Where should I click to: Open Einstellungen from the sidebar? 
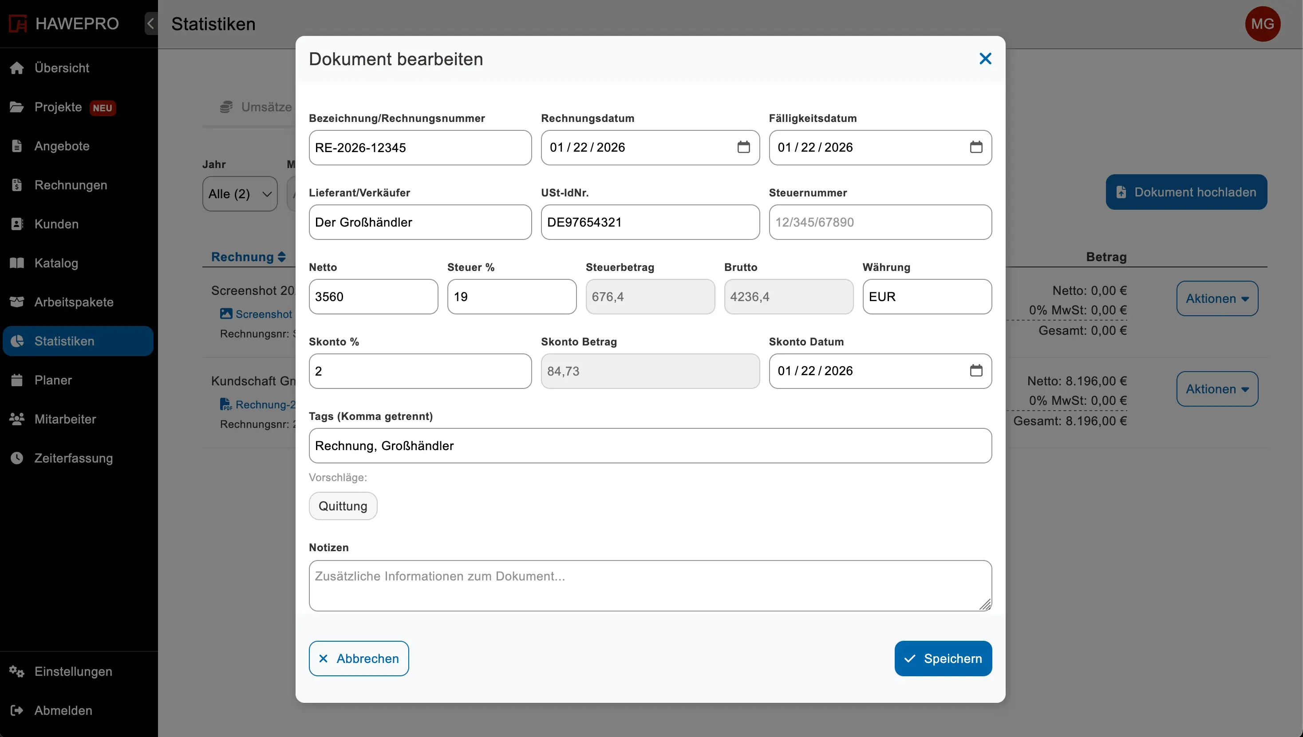click(x=73, y=671)
